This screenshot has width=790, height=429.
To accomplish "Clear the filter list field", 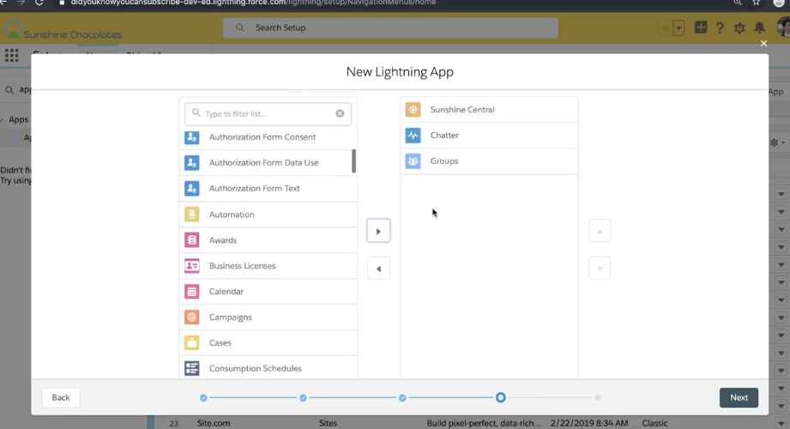I will (340, 113).
